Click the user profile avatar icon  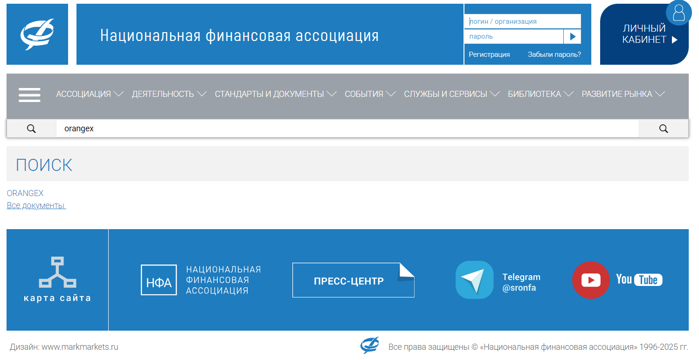point(678,13)
